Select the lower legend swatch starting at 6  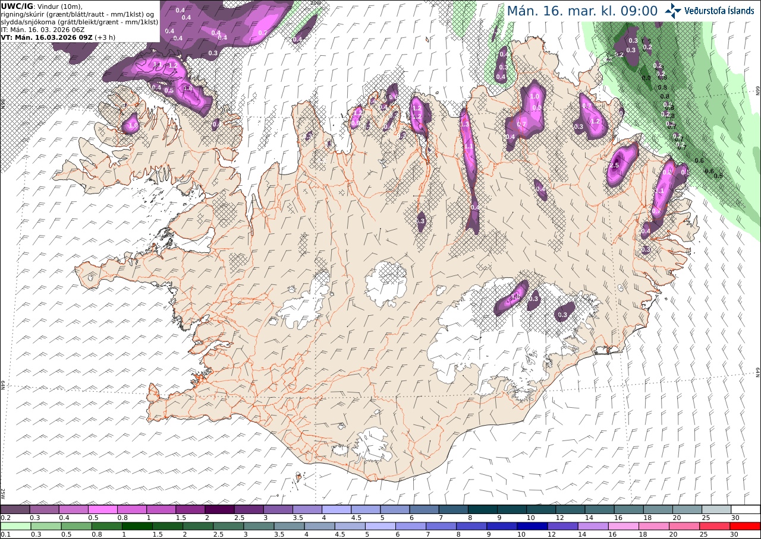pos(411,526)
